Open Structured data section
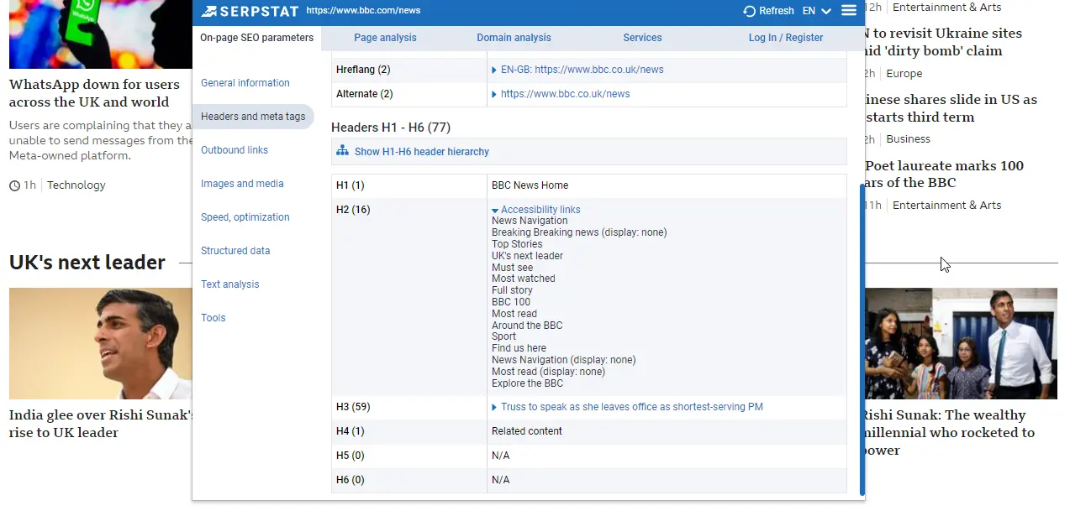The height and width of the screenshot is (516, 1070). click(x=235, y=251)
